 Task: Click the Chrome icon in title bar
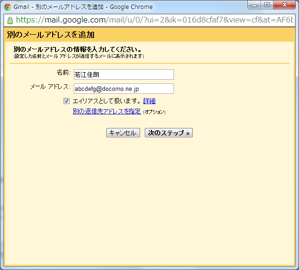pos(8,7)
